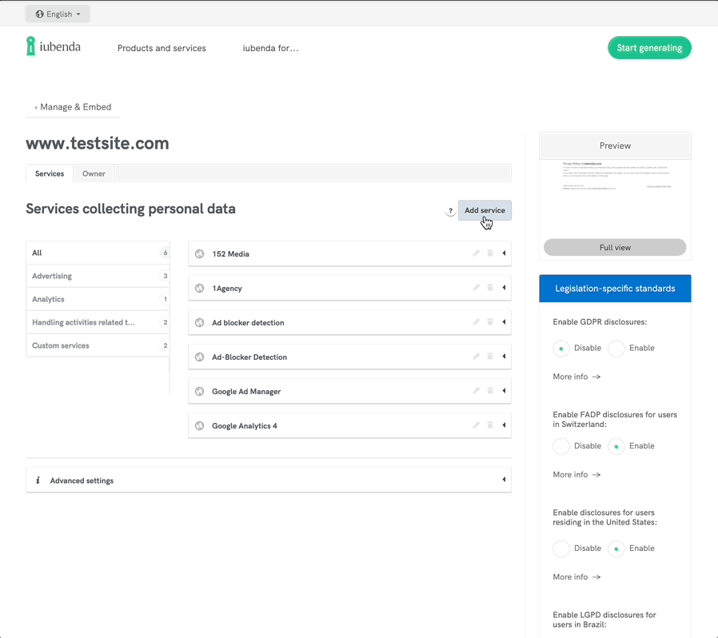This screenshot has height=638, width=718.
Task: Open help via the question mark icon
Action: 450,210
